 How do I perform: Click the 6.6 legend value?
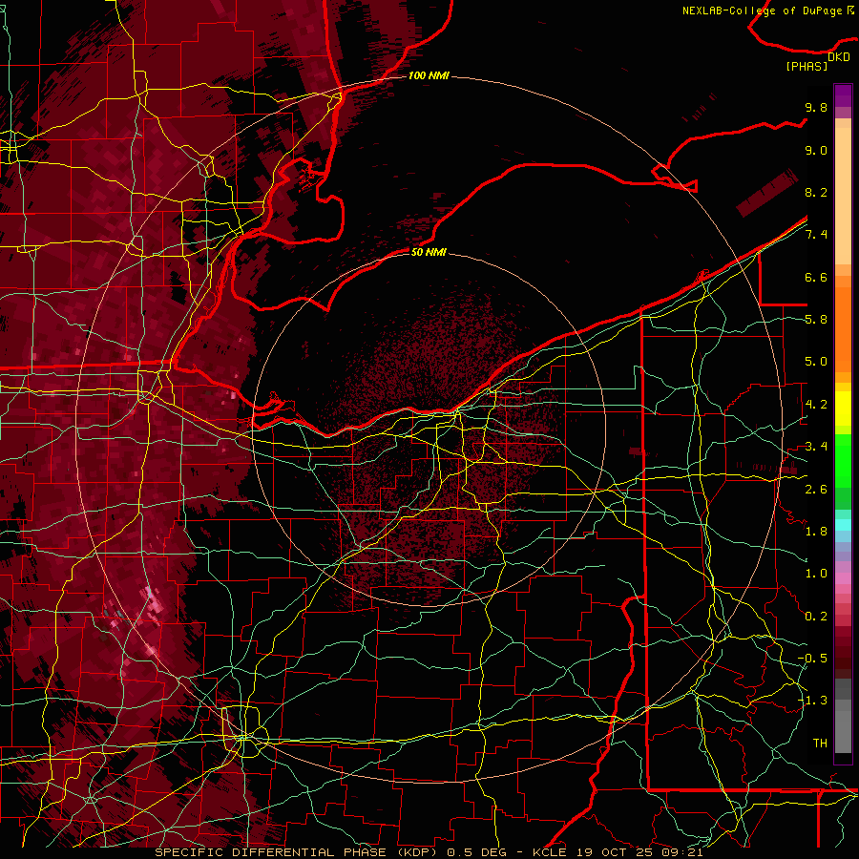pos(816,277)
